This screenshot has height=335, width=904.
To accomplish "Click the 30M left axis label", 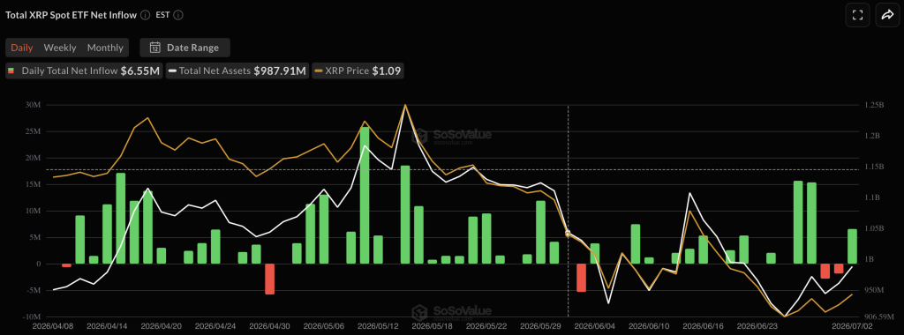I will point(33,105).
